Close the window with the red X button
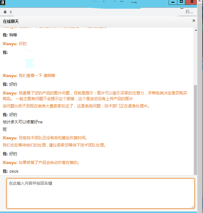 tap(192, 2)
